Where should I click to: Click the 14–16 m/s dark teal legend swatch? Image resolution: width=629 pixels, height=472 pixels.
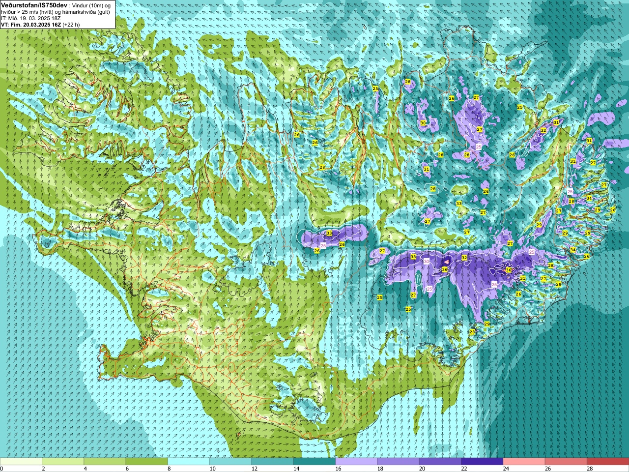click(314, 462)
